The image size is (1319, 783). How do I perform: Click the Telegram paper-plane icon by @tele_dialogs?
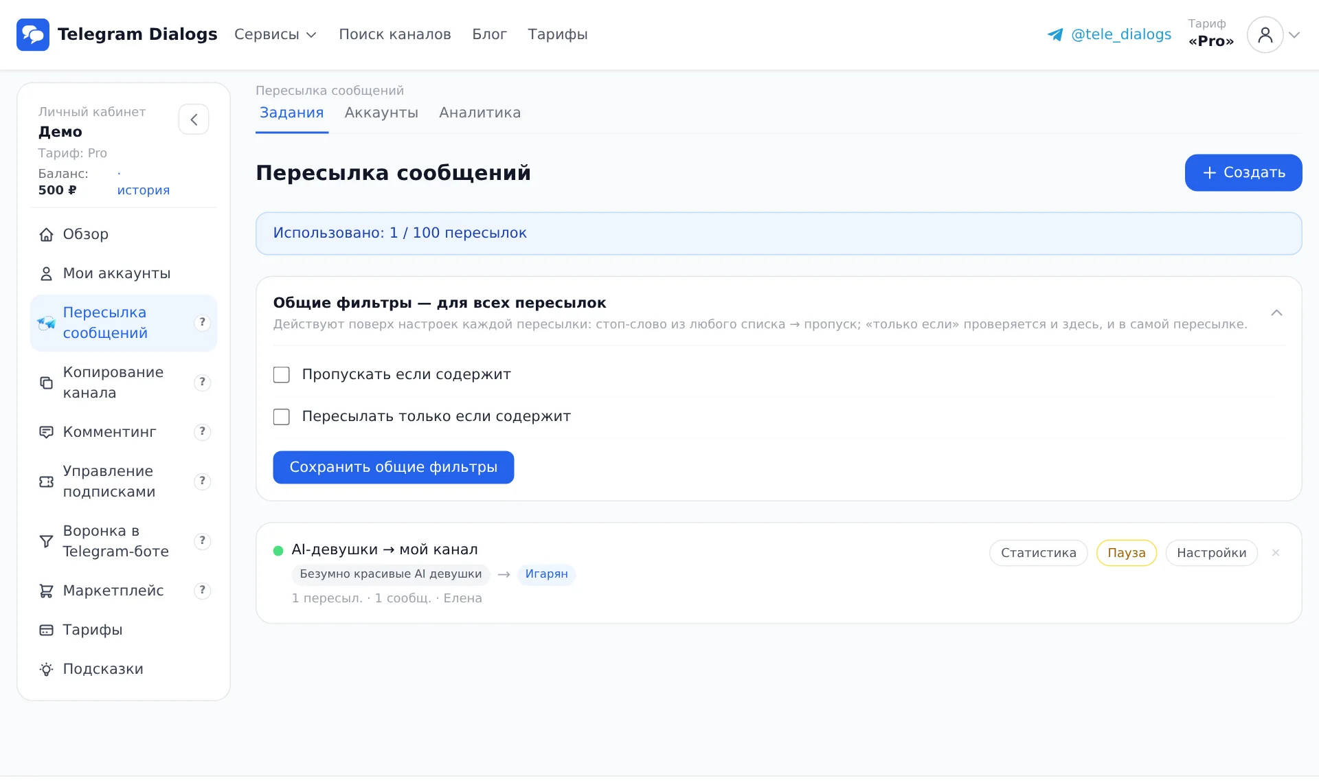point(1055,34)
